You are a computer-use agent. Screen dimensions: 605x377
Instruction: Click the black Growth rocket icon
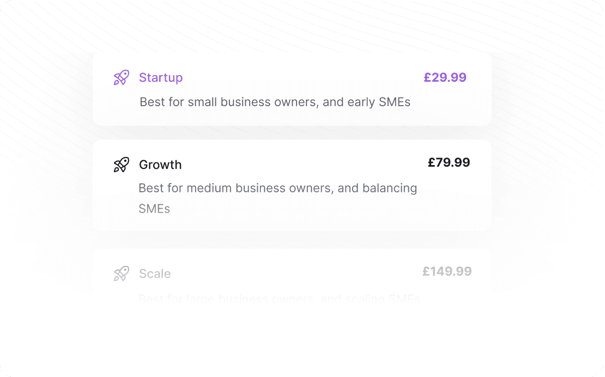(x=121, y=165)
